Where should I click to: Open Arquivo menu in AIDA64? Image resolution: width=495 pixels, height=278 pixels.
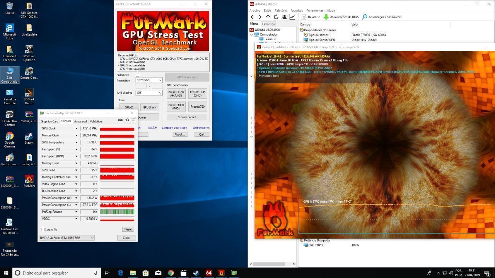point(255,10)
